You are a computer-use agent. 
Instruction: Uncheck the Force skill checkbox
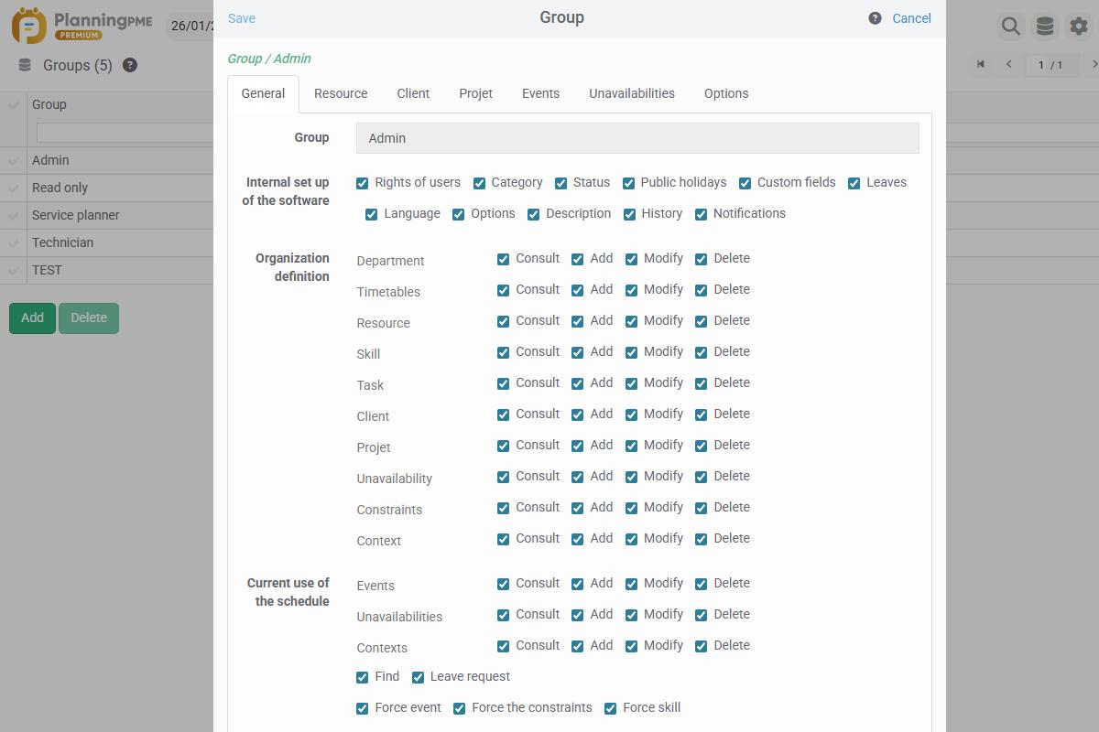pos(610,708)
